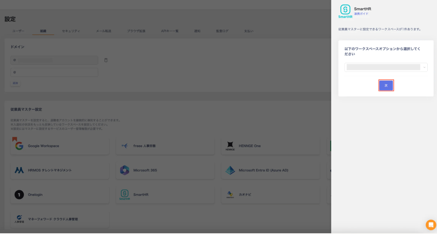This screenshot has width=437, height=234.
Task: Click the ドメイン section heading
Action: (x=17, y=47)
